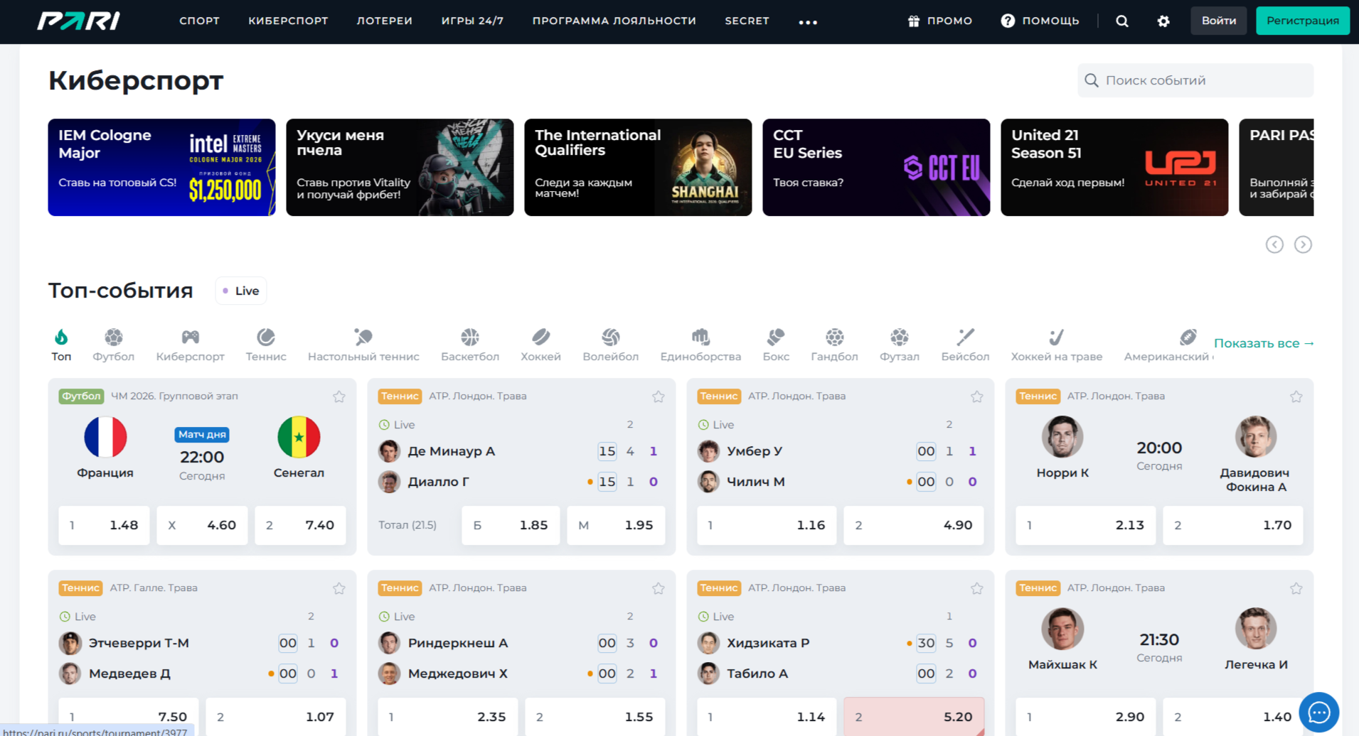Open the CCT EU Series banner
The image size is (1359, 736).
coord(876,167)
